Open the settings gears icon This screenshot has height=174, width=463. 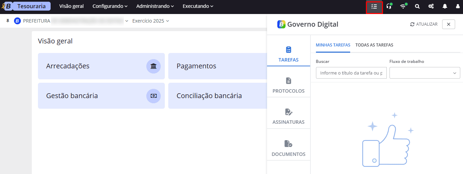[x=431, y=6]
